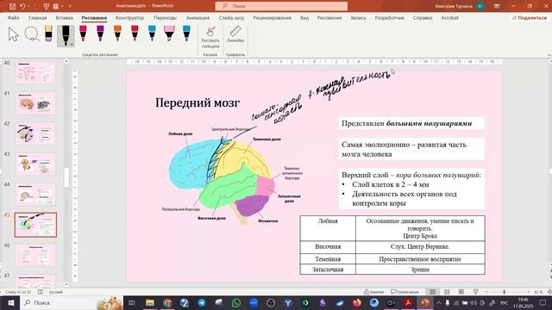The width and height of the screenshot is (552, 310).
Task: Click the thumbnail panel scroll-down arrow
Action: 66,284
